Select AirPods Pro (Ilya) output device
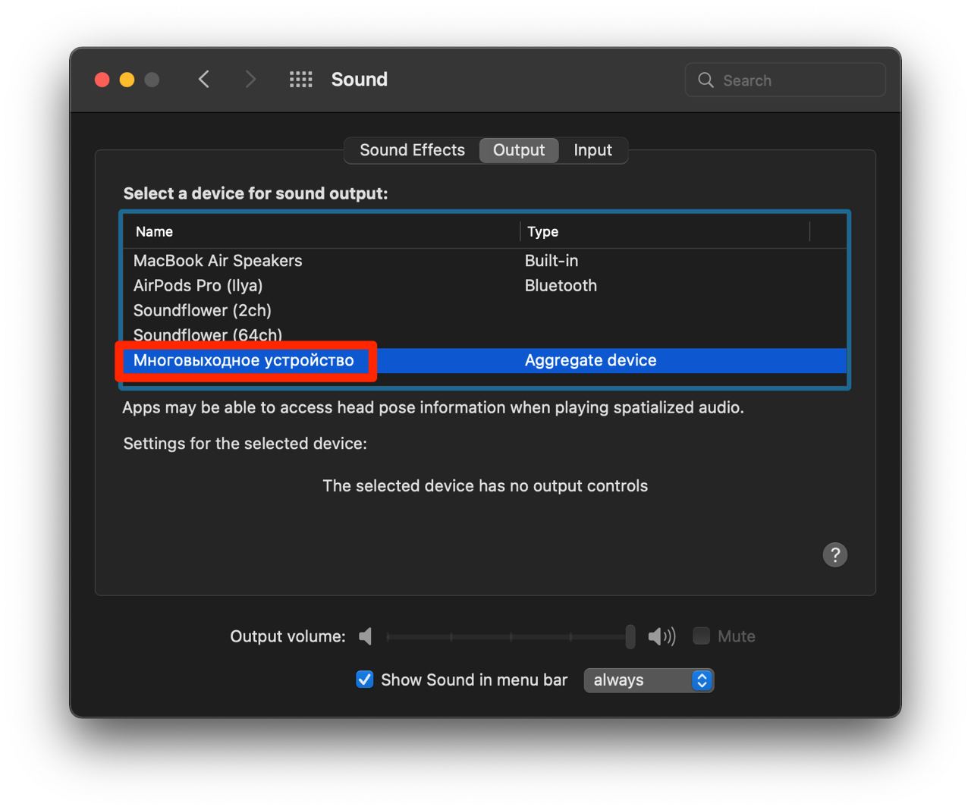This screenshot has width=971, height=810. pyautogui.click(x=485, y=286)
